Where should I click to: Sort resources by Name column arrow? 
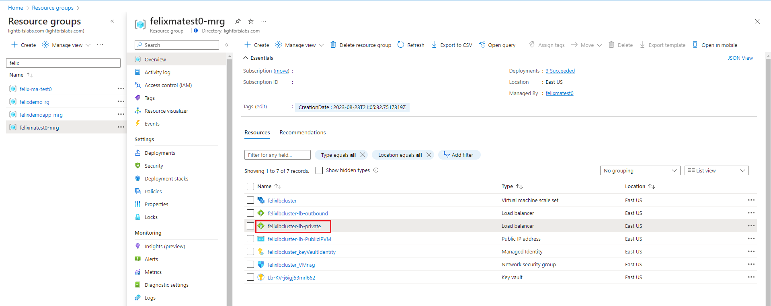click(277, 186)
